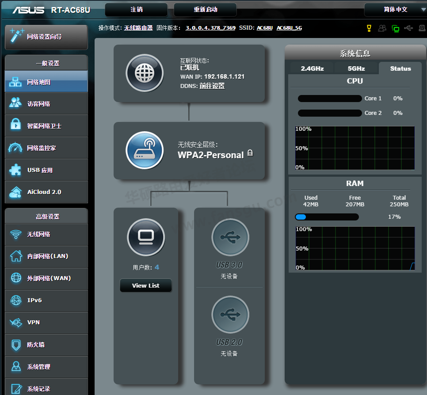427x395 pixels.
Task: Click the RAM usage progress bar
Action: [x=327, y=217]
